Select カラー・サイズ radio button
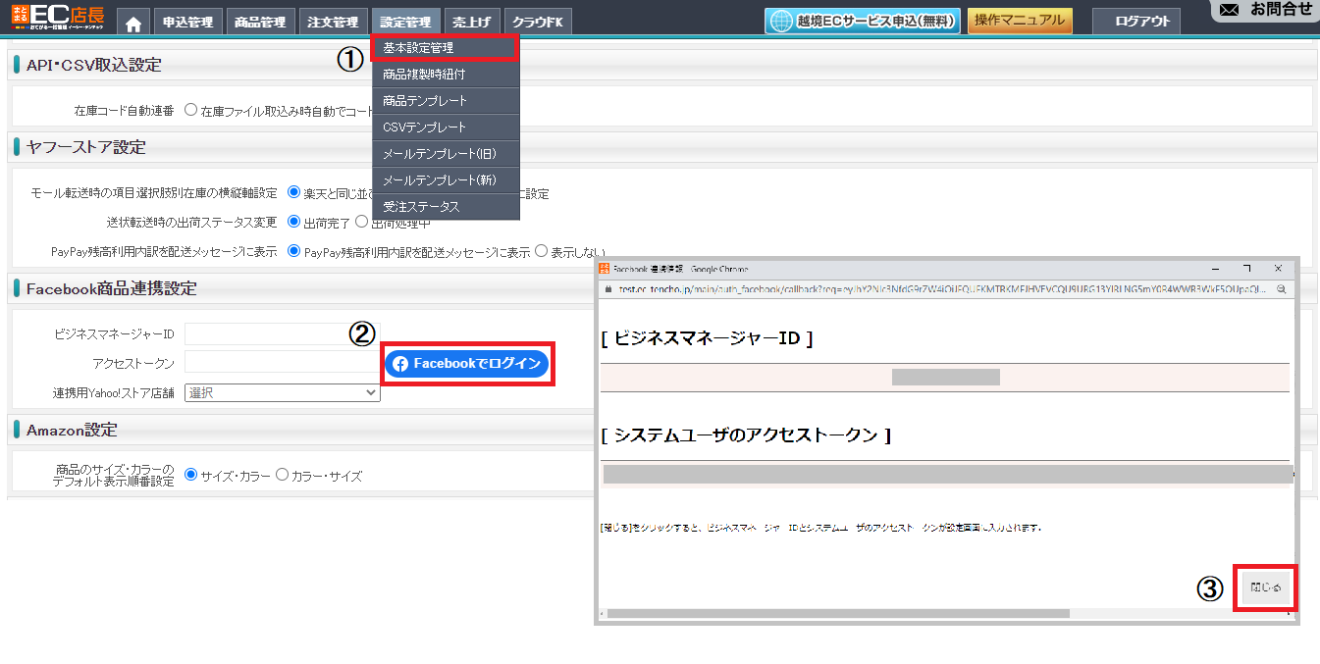 click(x=282, y=475)
